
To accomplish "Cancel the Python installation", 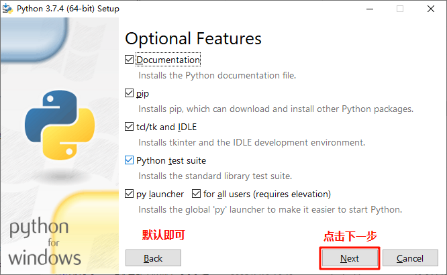I will tap(409, 258).
